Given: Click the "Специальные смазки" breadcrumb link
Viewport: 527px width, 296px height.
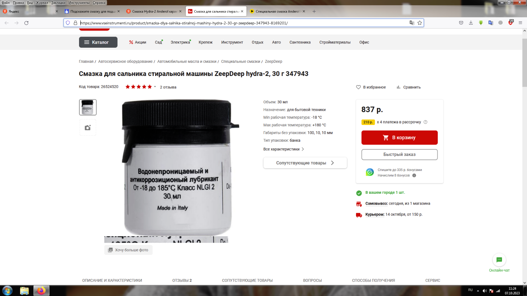Looking at the screenshot, I should coord(240,62).
